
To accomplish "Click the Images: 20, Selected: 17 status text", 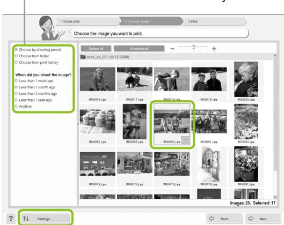I will click(253, 203).
